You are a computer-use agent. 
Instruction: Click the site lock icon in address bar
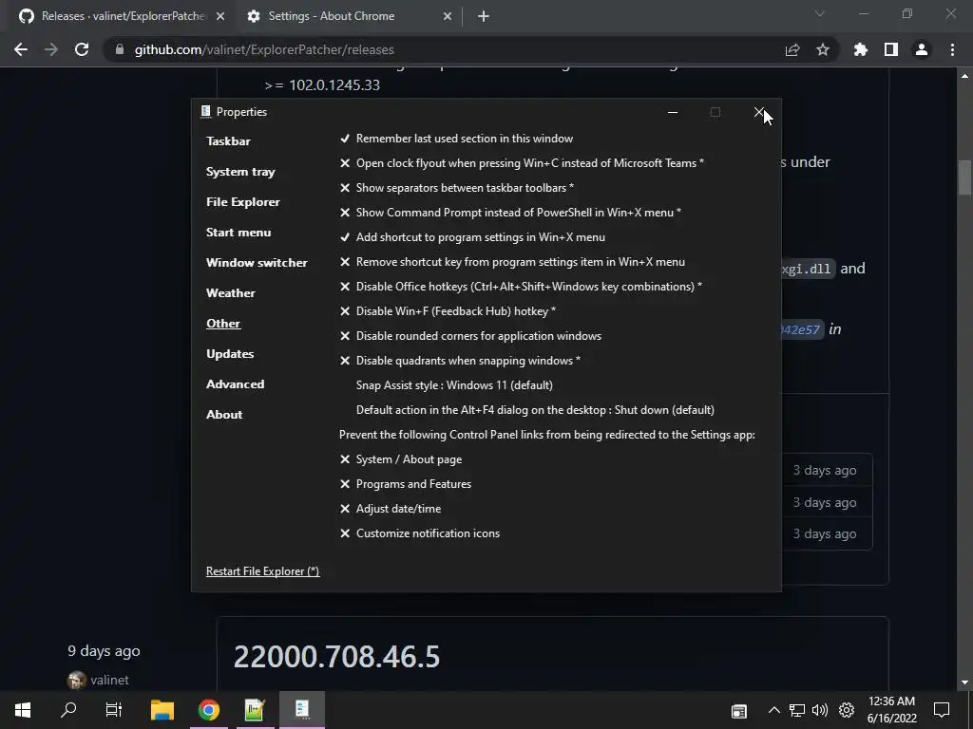120,49
